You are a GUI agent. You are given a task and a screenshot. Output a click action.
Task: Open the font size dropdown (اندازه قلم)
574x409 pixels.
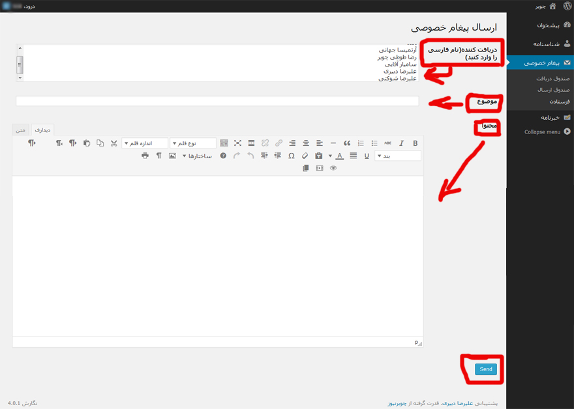[x=145, y=143]
